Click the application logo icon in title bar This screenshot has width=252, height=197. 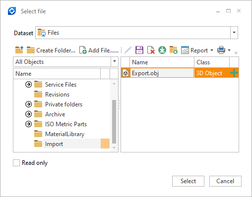click(12, 11)
